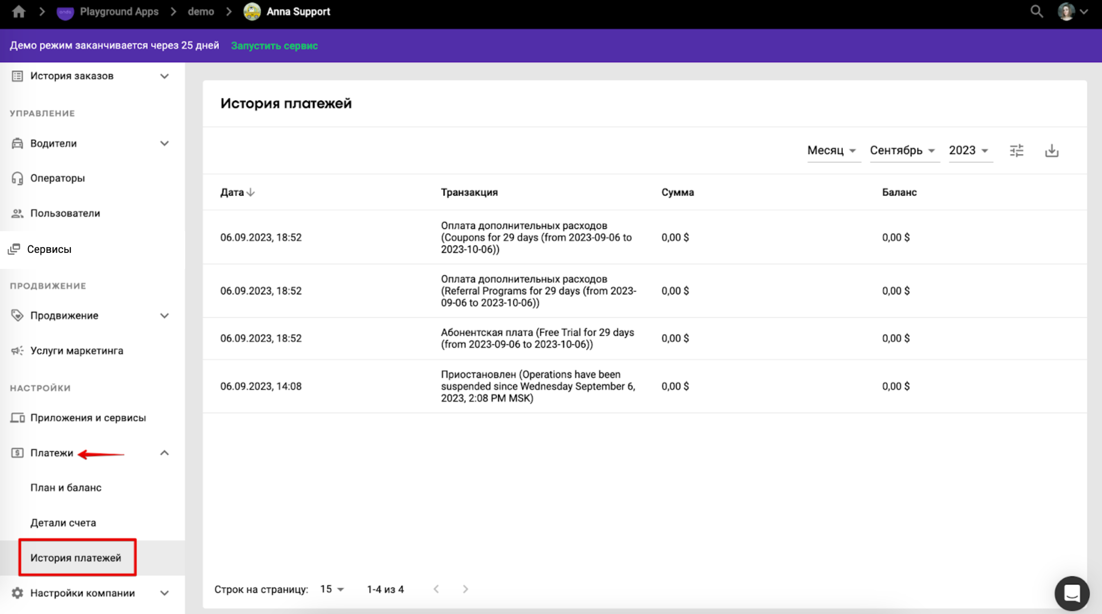Open the Сентябрь month dropdown

pos(902,150)
